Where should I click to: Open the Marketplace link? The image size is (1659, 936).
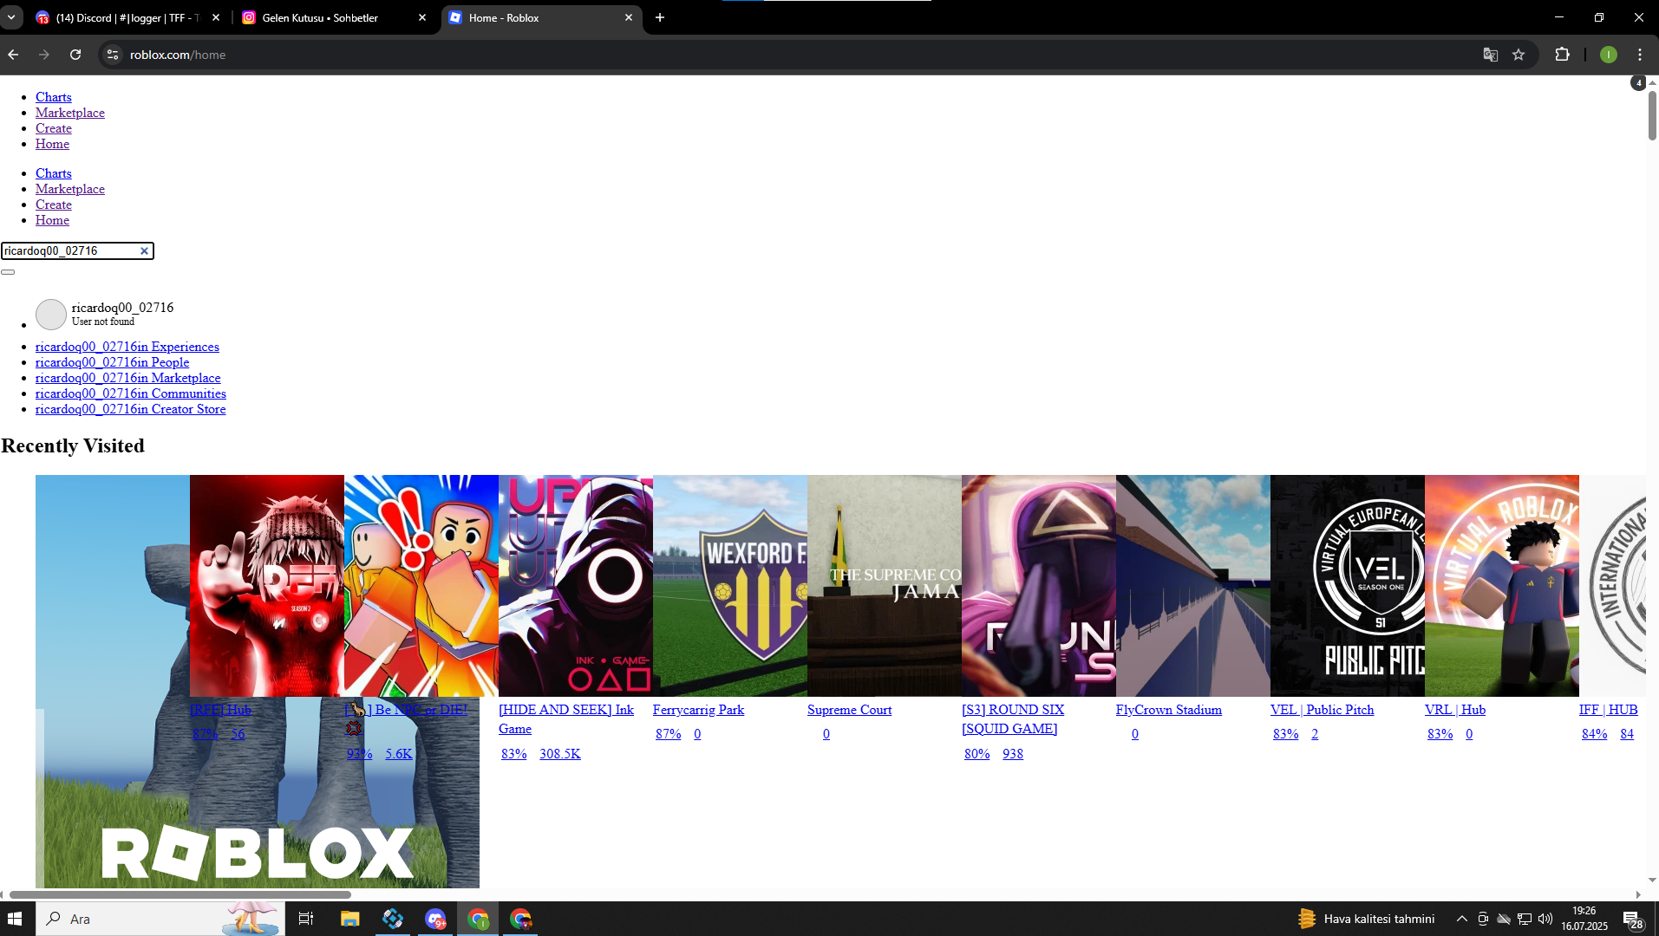[x=69, y=113]
